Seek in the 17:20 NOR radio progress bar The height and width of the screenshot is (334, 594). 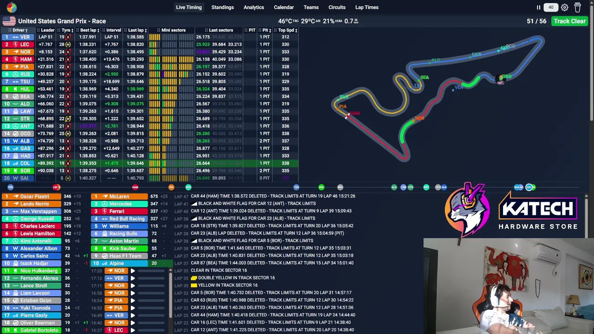coord(152,271)
